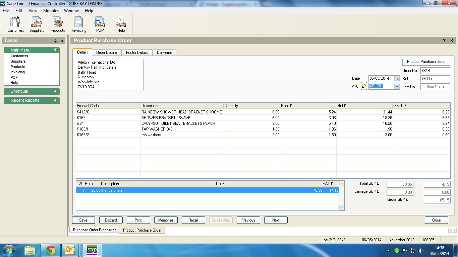The width and height of the screenshot is (458, 257).
Task: Save the purchase order
Action: click(x=83, y=220)
